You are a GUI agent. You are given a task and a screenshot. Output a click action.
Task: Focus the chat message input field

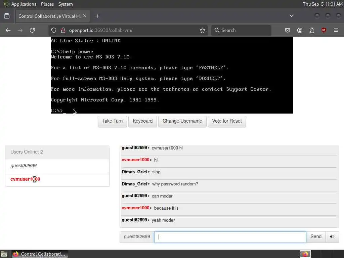click(x=230, y=237)
